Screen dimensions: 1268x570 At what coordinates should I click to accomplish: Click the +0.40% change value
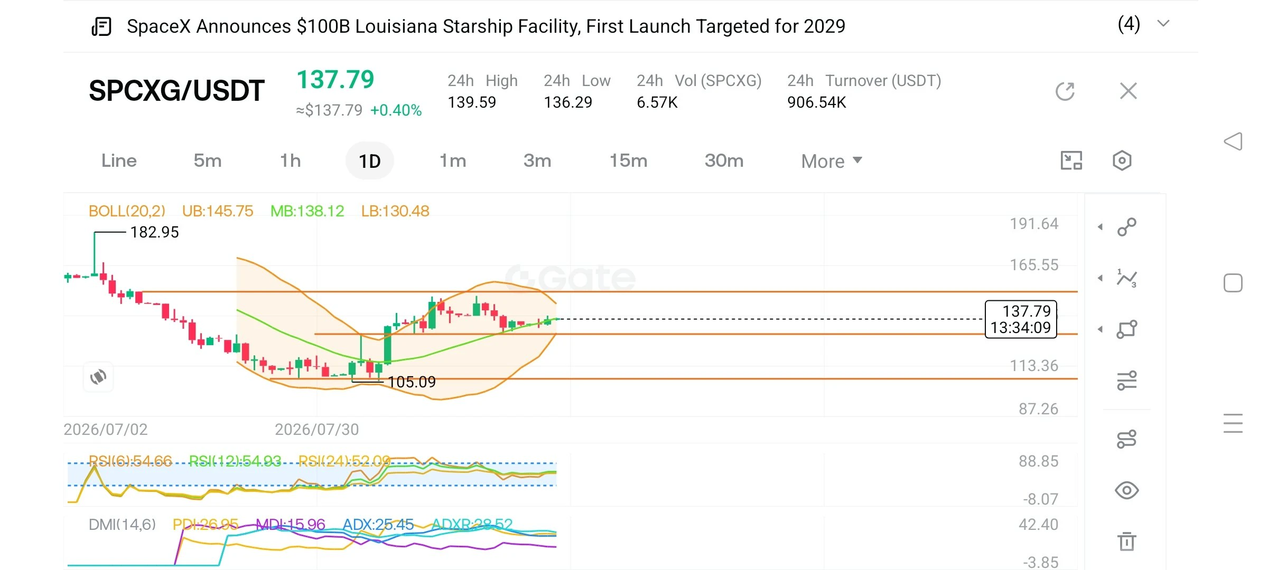(x=396, y=110)
